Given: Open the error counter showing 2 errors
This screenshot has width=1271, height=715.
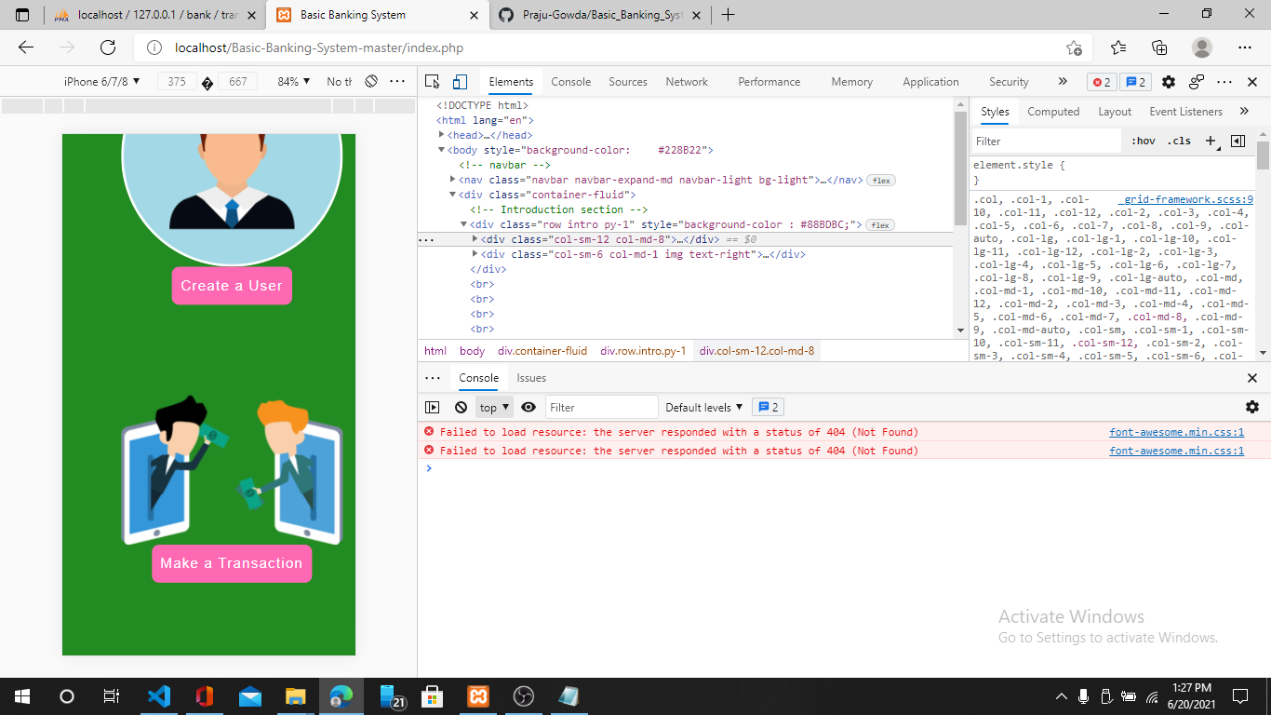Looking at the screenshot, I should pos(1100,82).
